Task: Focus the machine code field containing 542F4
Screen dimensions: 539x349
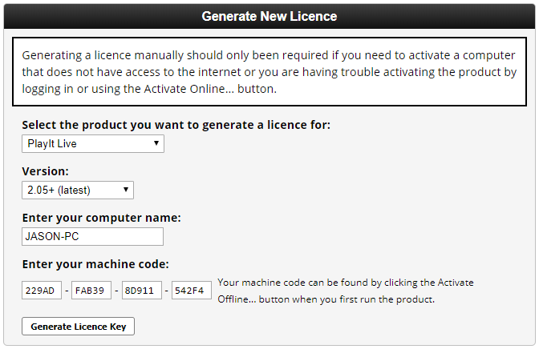Action: 192,291
